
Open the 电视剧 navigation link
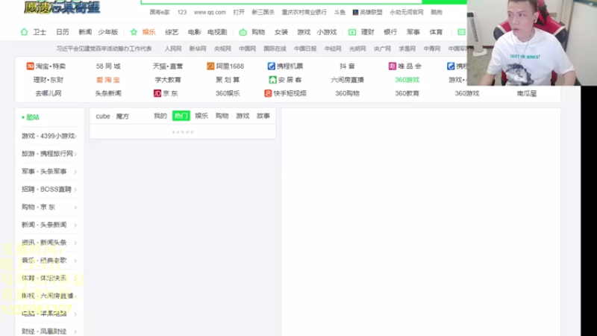(217, 32)
